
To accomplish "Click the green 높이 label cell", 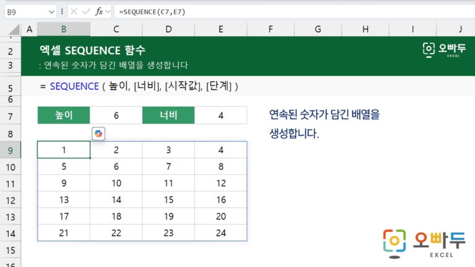I will pos(64,115).
